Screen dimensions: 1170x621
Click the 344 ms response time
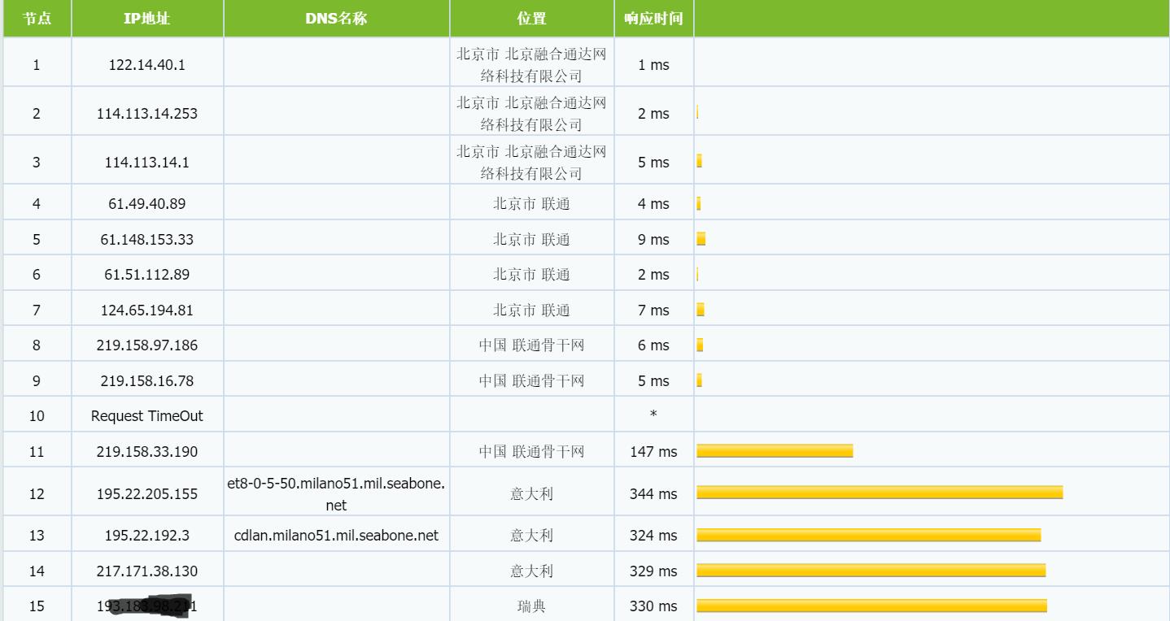tap(653, 494)
